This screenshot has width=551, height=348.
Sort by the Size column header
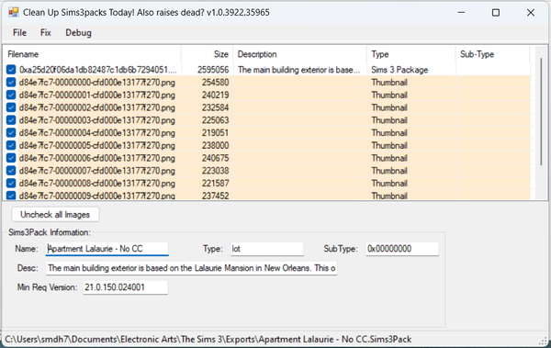(x=207, y=54)
